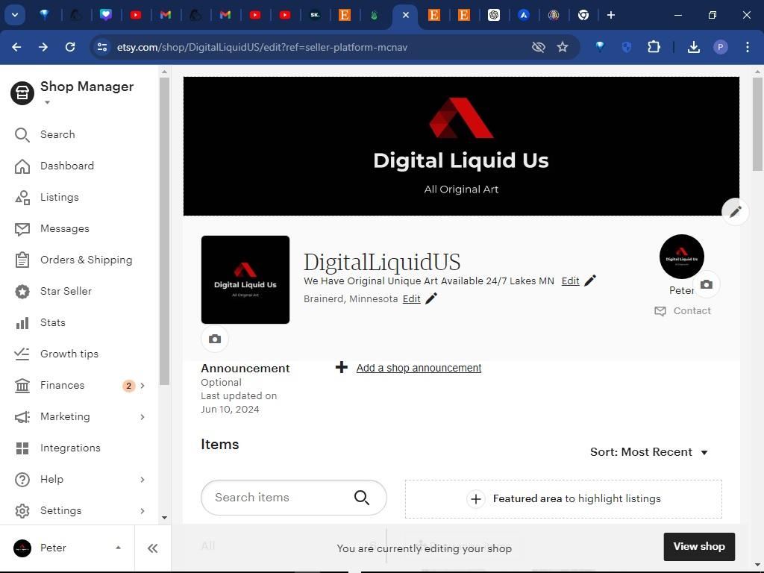Click the Contact link under Peter

click(x=683, y=311)
